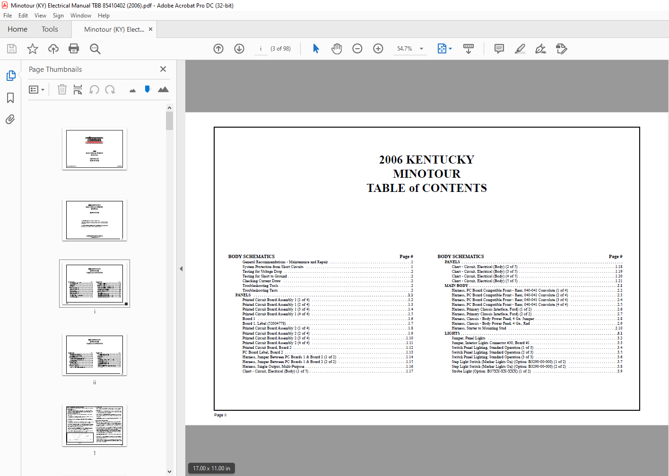Open the Sign menu
This screenshot has height=476, width=669.
[x=58, y=16]
